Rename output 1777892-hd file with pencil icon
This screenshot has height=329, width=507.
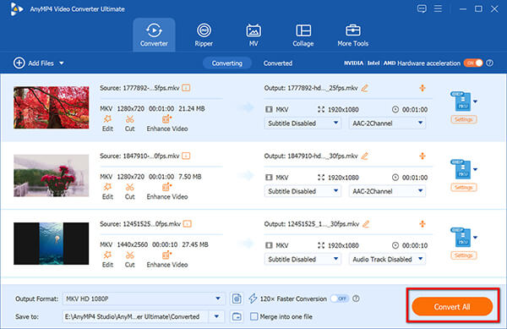[365, 88]
